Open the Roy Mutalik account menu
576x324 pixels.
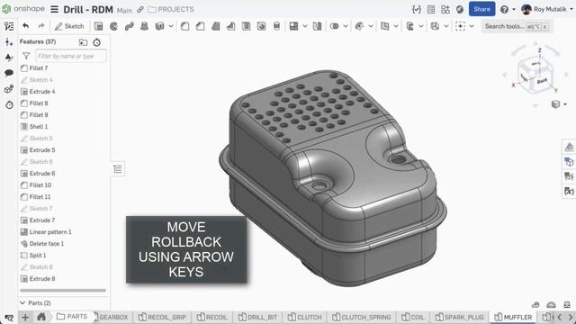point(547,9)
